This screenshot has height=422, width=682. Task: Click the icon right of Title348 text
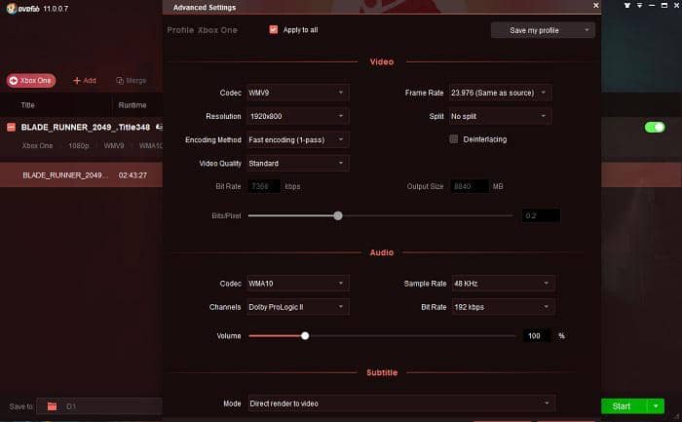pyautogui.click(x=159, y=127)
